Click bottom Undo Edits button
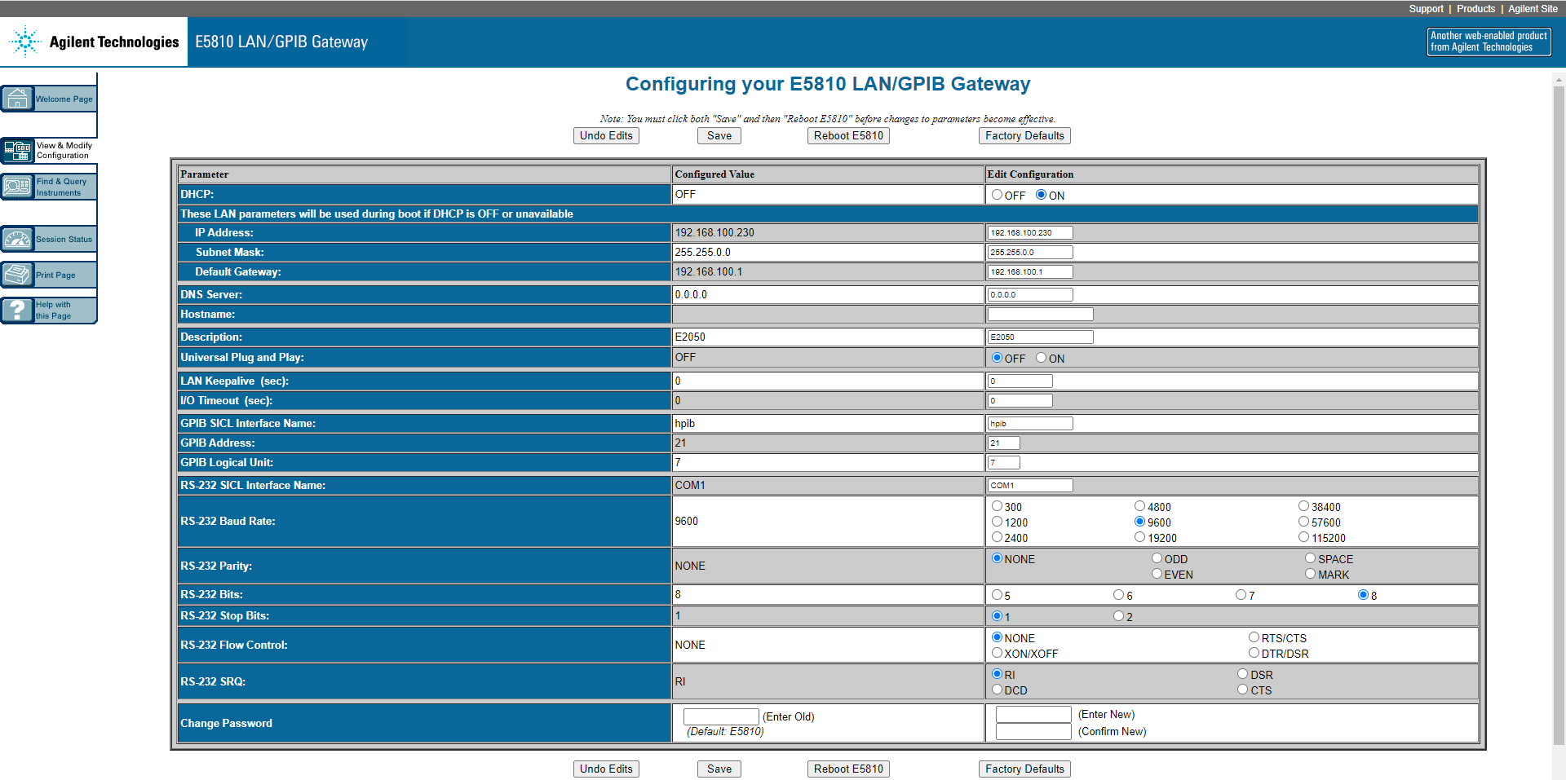 (x=606, y=769)
